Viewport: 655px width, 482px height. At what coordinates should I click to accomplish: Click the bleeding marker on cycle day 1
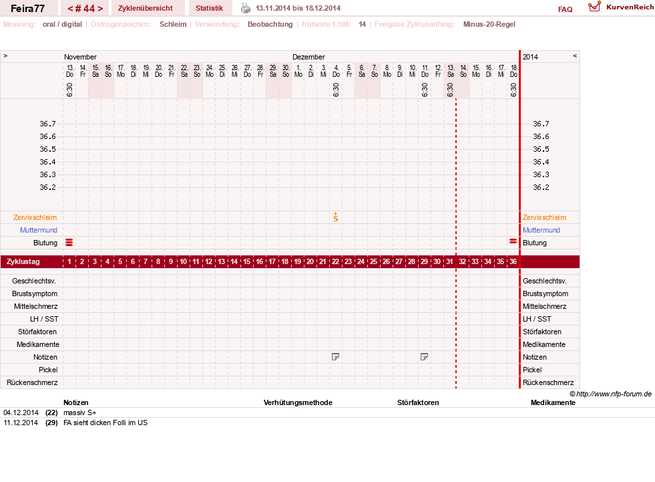point(69,242)
